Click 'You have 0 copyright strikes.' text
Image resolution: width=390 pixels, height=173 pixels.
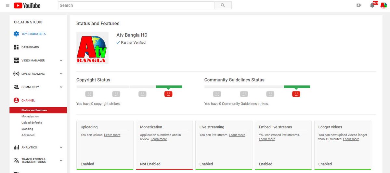98,104
